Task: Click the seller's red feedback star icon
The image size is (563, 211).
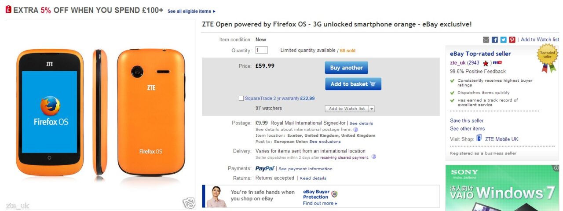Action: click(x=486, y=63)
